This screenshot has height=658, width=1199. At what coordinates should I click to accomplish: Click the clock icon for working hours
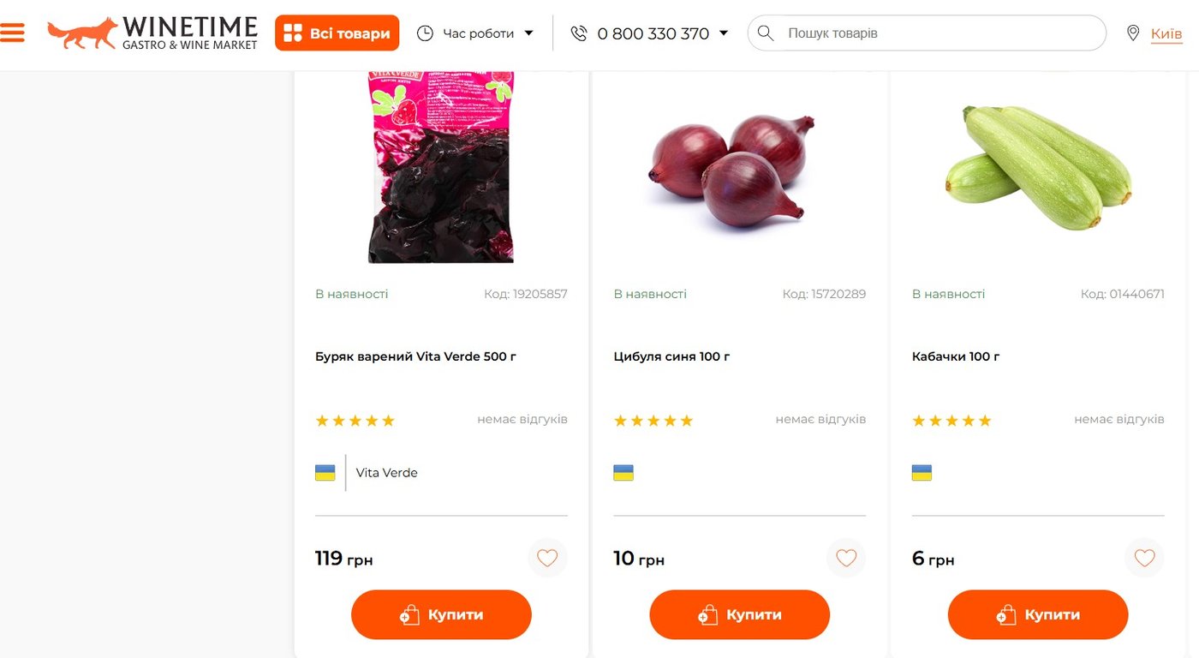[x=425, y=33]
